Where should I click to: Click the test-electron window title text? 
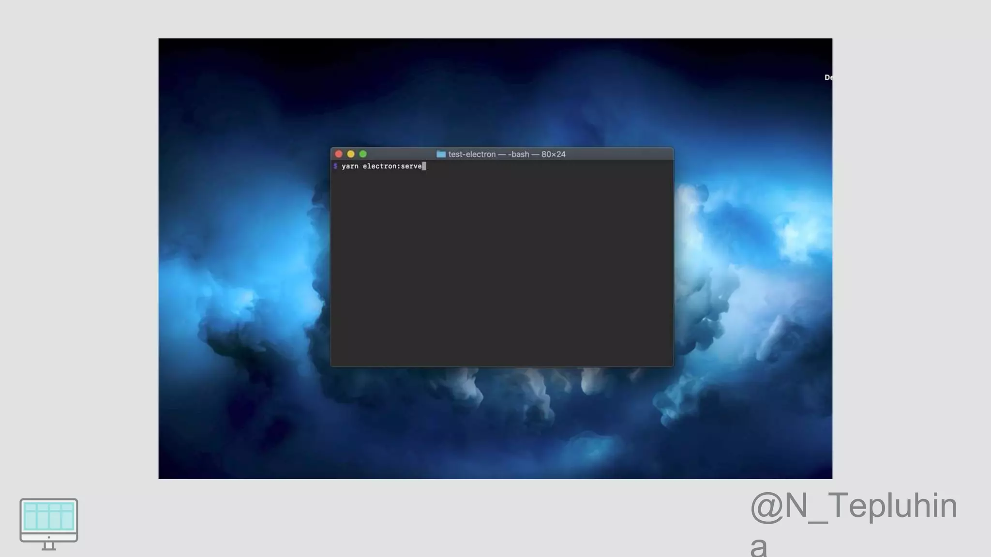click(472, 154)
